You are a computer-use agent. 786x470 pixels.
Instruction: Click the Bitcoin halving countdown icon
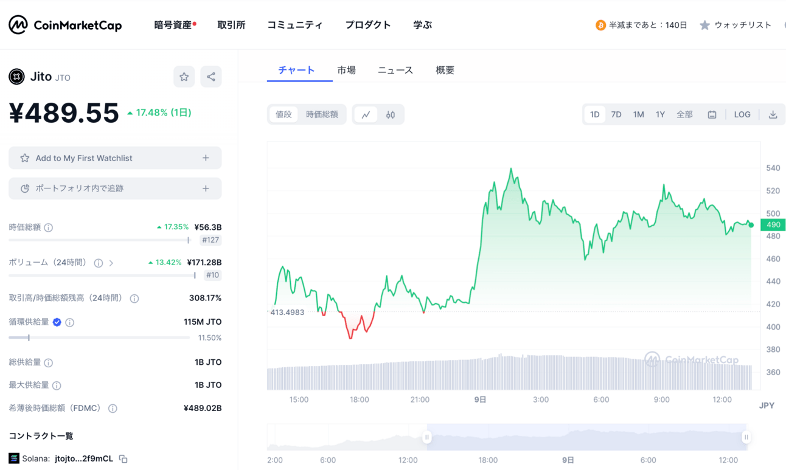600,25
